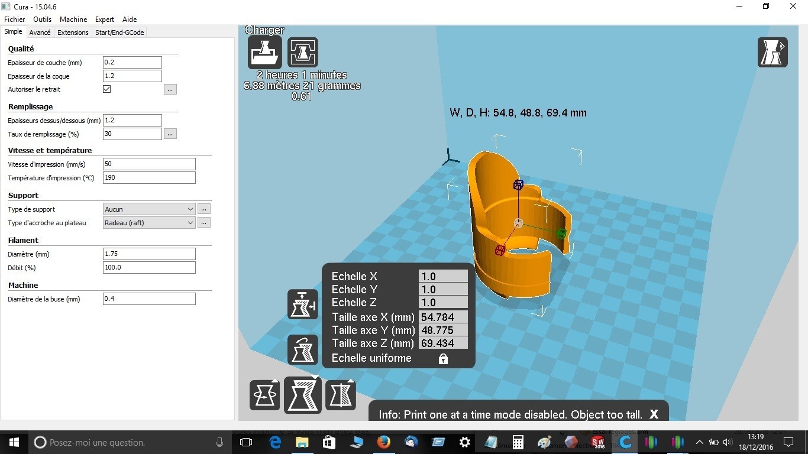Viewport: 808px width, 454px height.
Task: Expand the Type d'accroche au plateau dropdown
Action: click(149, 223)
